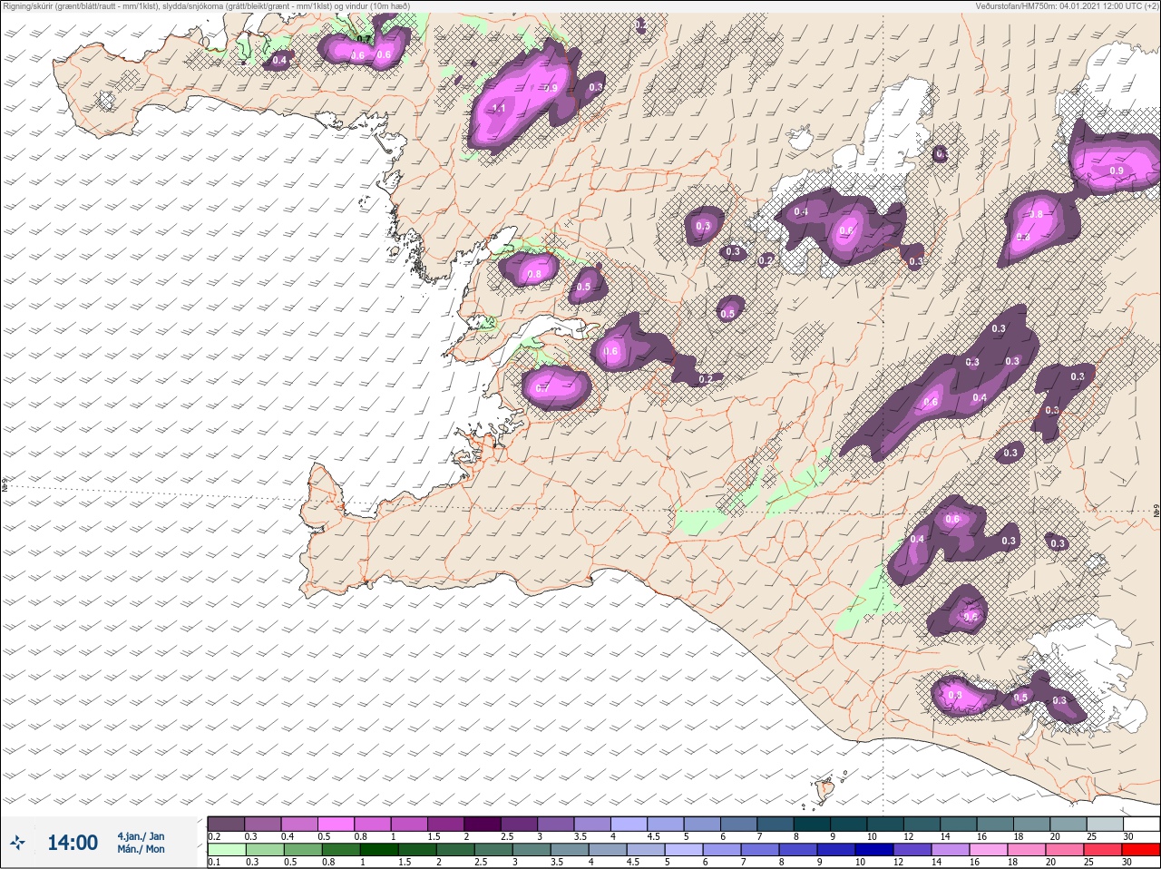Select the lavender snow swatch between 4 and 4.5

point(629,824)
